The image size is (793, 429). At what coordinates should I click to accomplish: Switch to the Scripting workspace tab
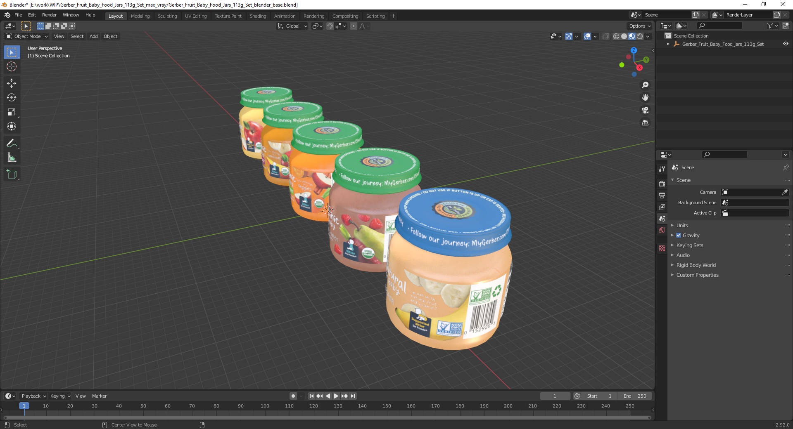pos(375,16)
